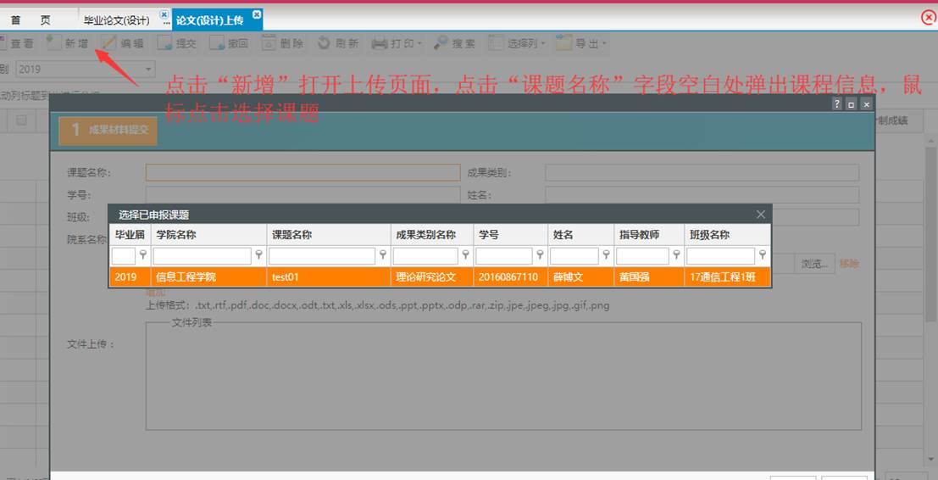This screenshot has height=480, width=938.
Task: Click the 查看 (View) toolbar button
Action: coord(20,43)
